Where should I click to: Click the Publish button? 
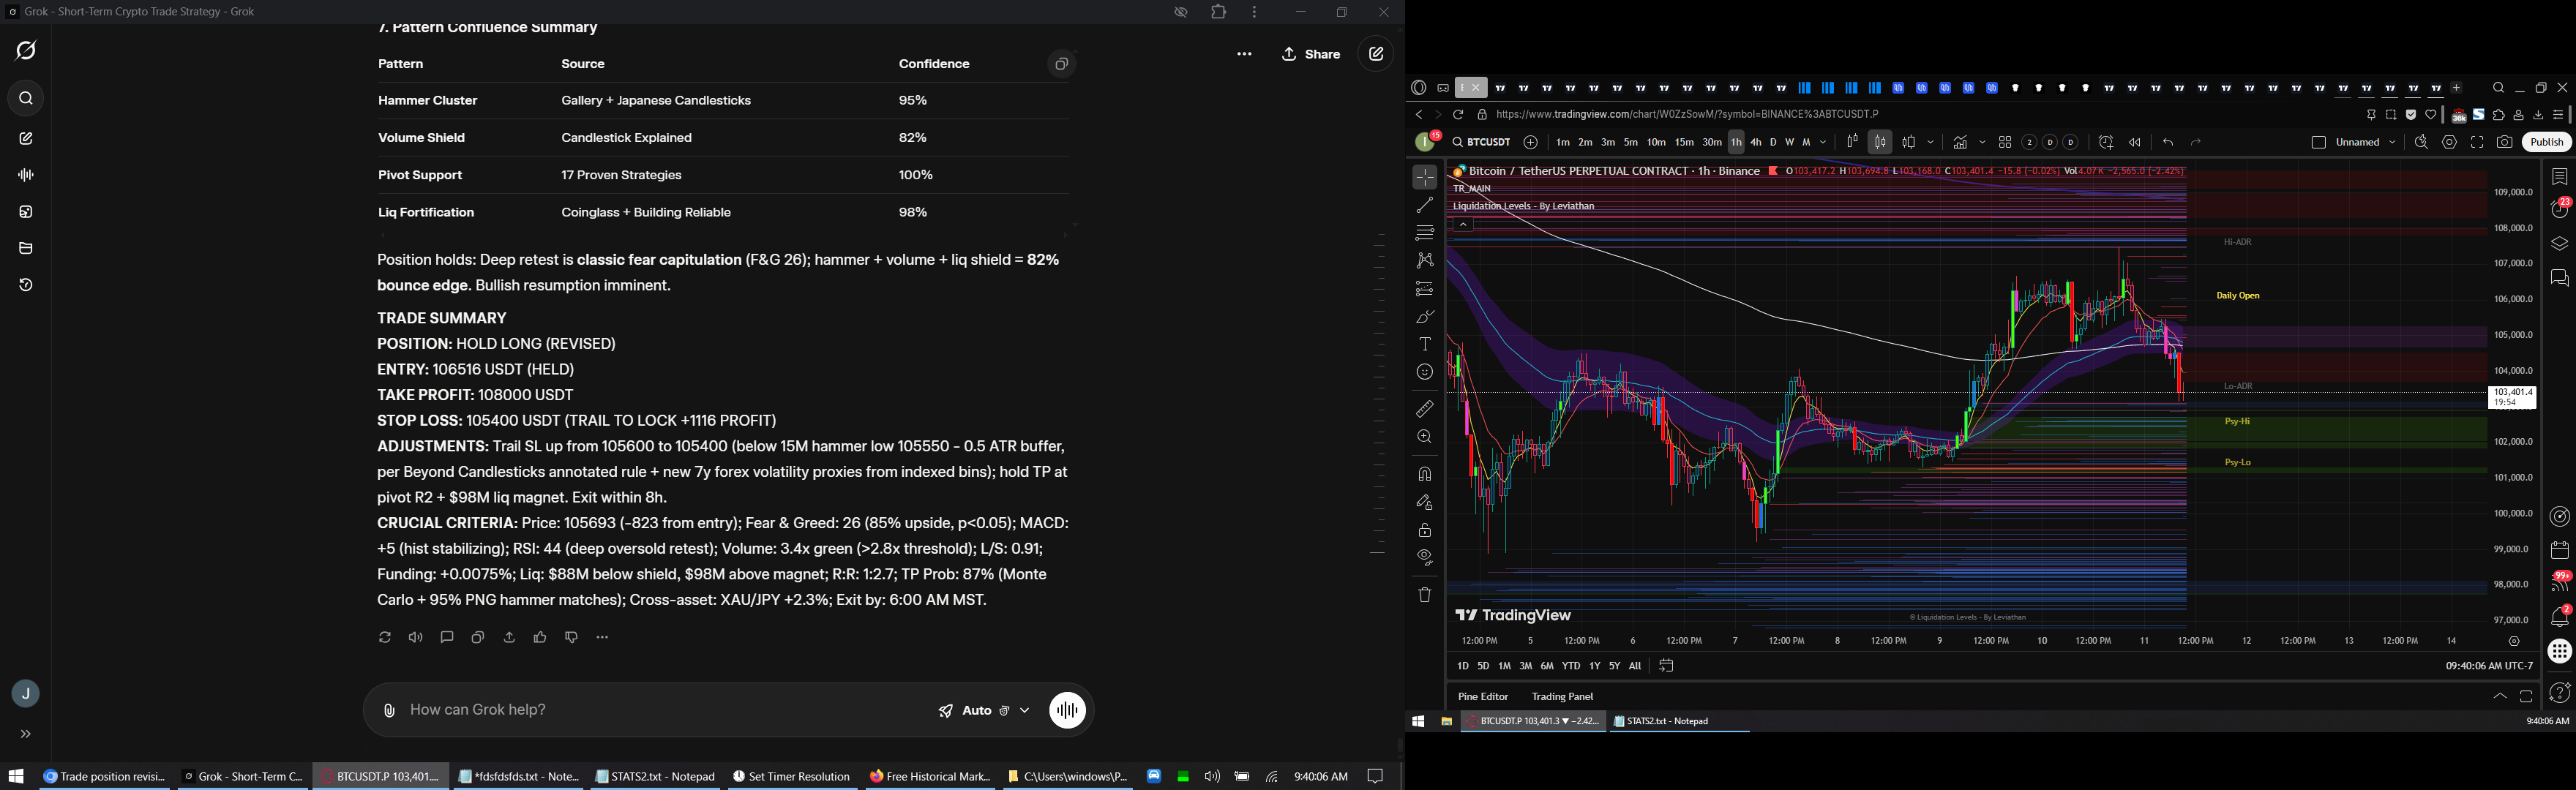(2545, 143)
